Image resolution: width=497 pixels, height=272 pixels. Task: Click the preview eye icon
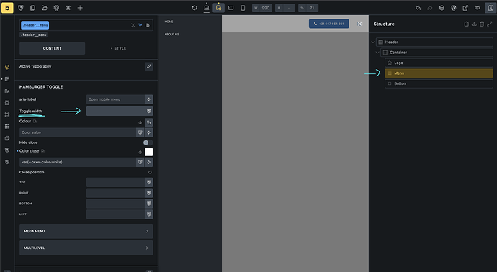(478, 8)
